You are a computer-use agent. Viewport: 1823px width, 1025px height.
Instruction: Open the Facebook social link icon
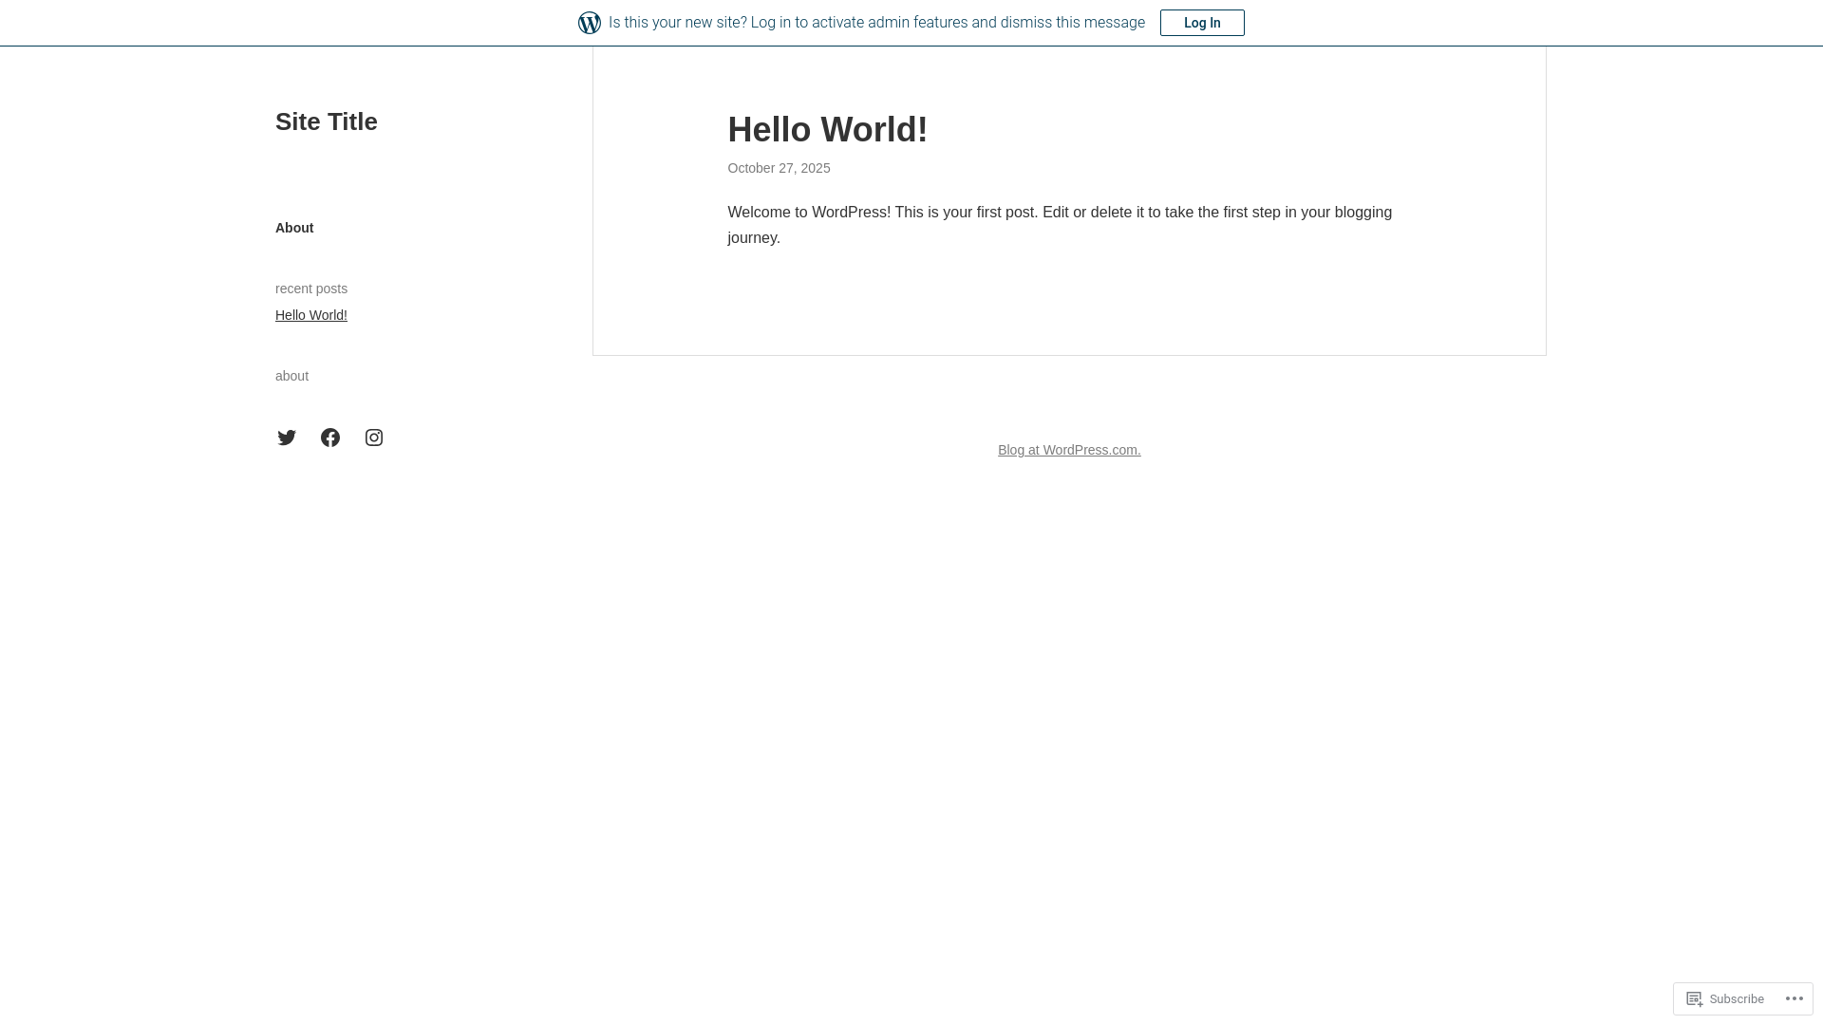coord(330,438)
